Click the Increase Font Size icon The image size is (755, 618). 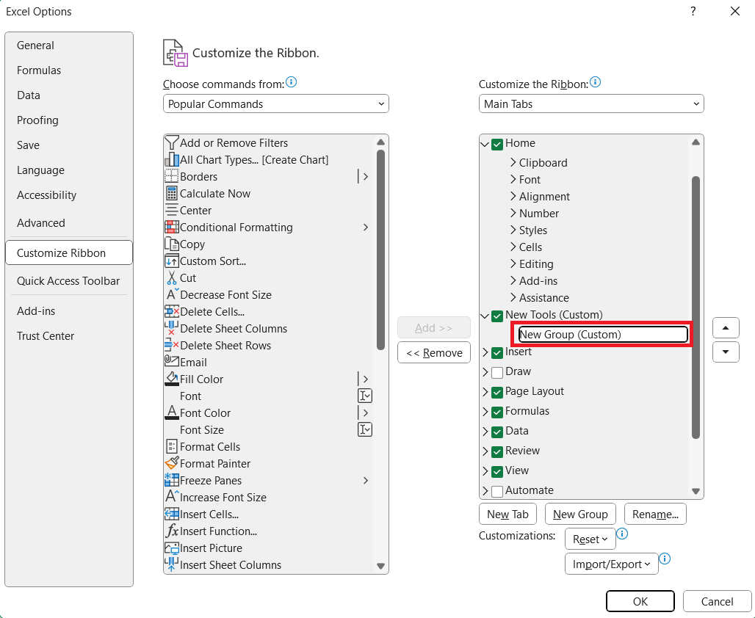click(171, 497)
